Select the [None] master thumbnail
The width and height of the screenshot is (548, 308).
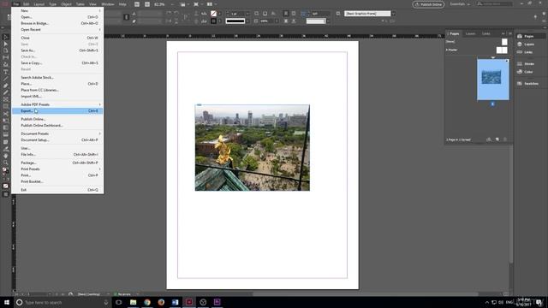coord(504,42)
